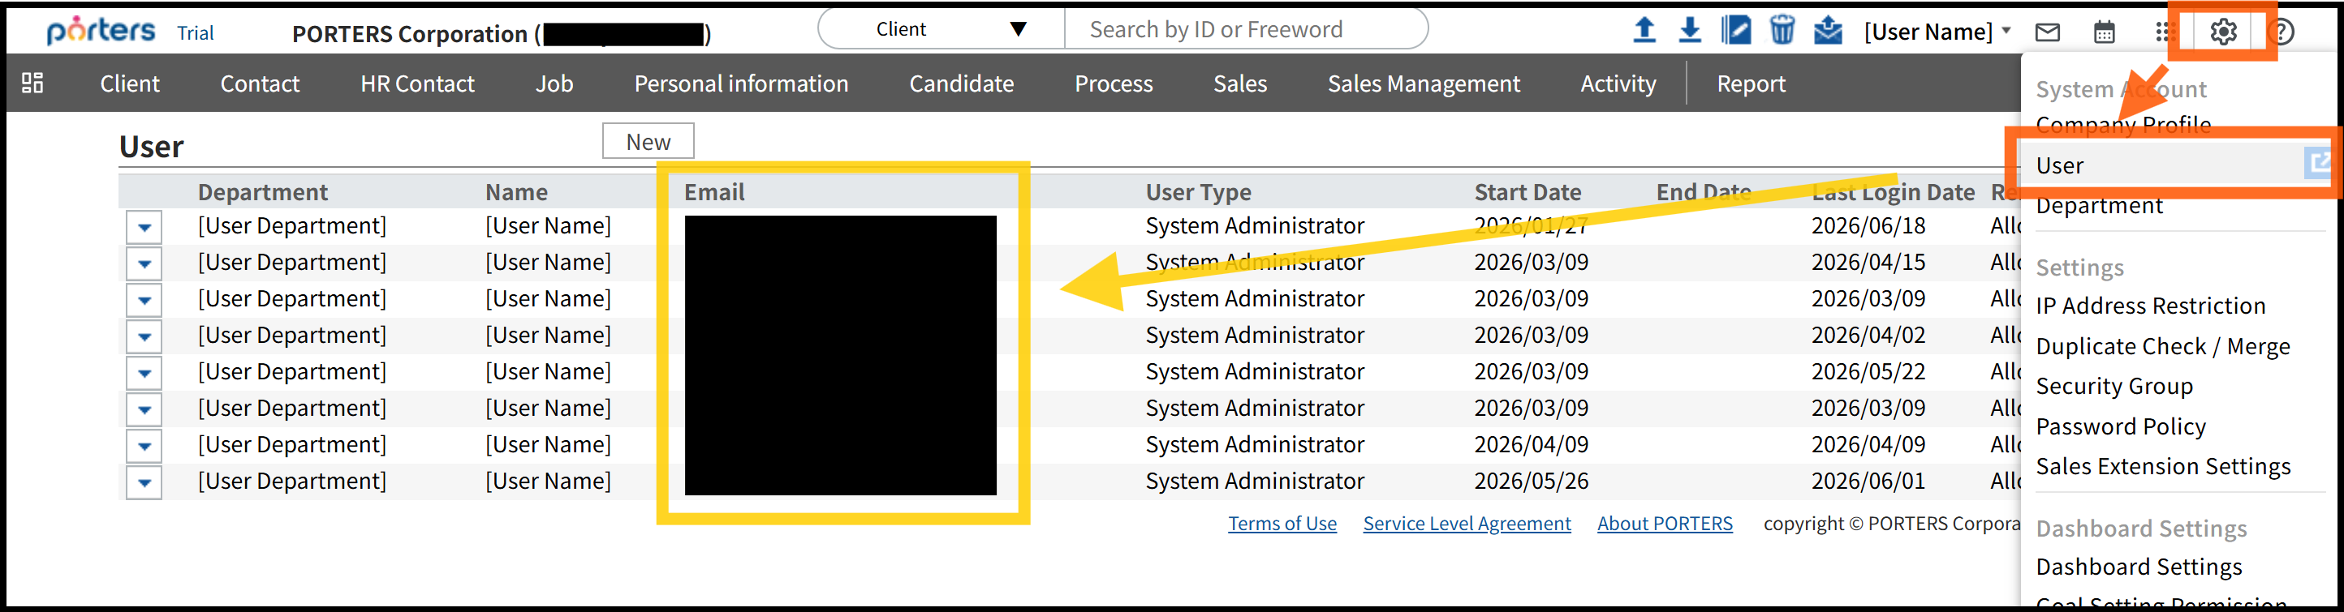Click the dashboard icon in navigation bar

32,83
